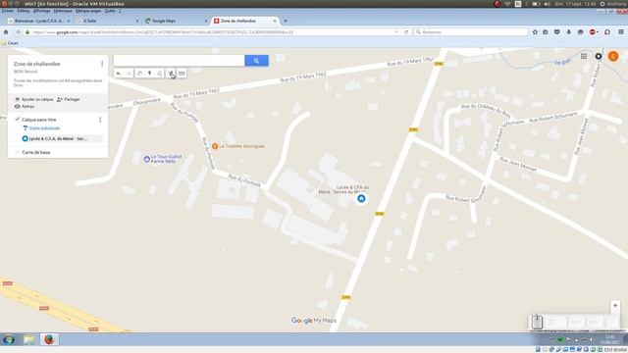Reload the current page

406,32
